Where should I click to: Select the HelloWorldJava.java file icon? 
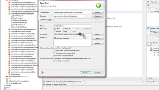tap(12, 20)
